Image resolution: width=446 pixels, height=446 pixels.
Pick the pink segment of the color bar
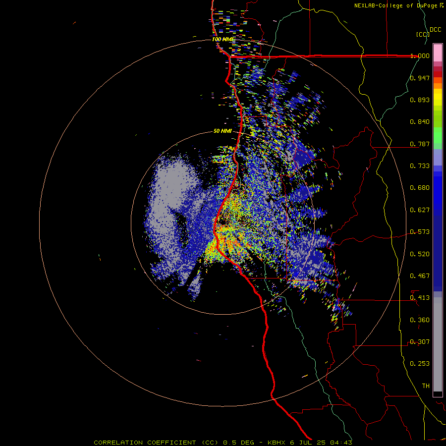pos(438,53)
